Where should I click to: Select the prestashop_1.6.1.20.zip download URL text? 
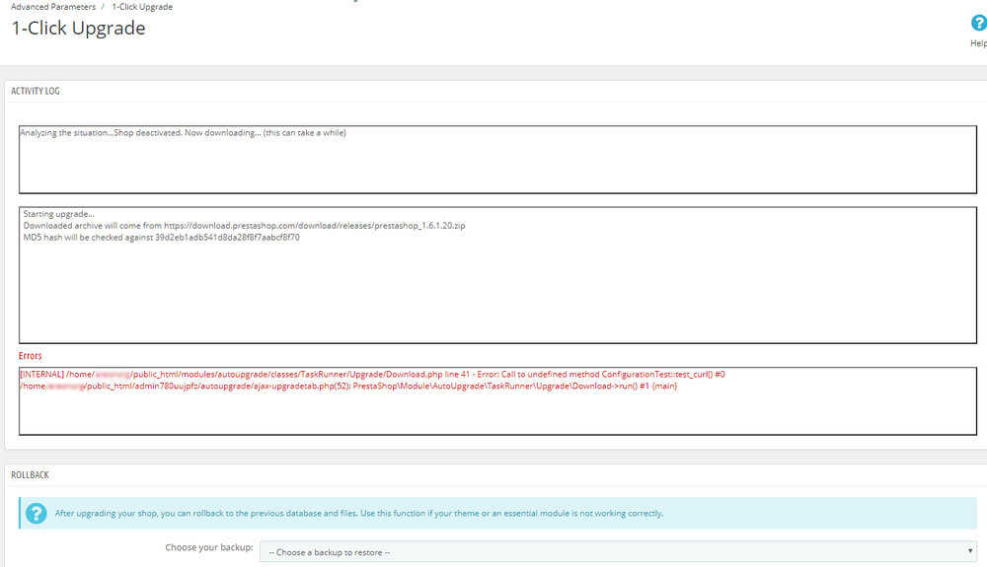coord(315,226)
